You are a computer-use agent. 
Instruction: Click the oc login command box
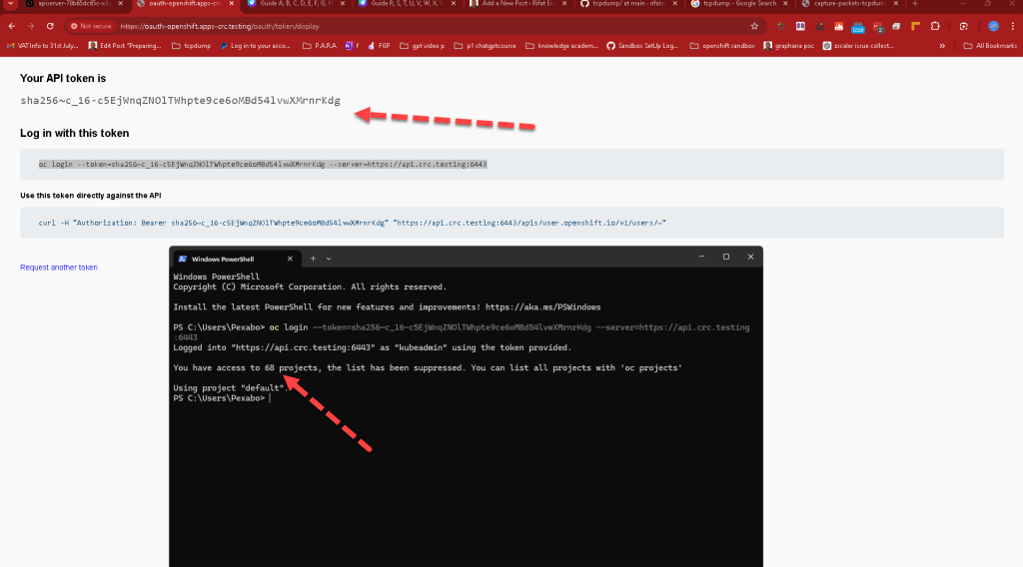pyautogui.click(x=511, y=165)
